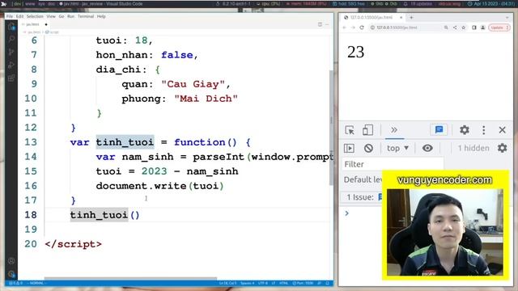518x291 pixels.
Task: Open View menu in VS Code
Action: coord(51,16)
